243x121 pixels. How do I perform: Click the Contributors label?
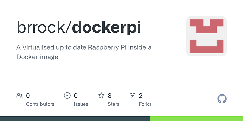(x=40, y=104)
